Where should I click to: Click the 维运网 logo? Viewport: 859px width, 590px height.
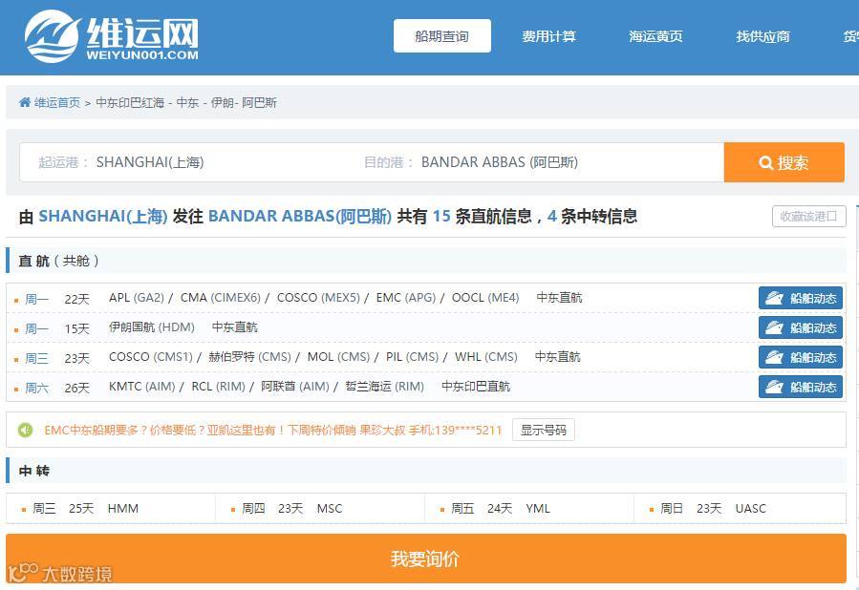112,36
